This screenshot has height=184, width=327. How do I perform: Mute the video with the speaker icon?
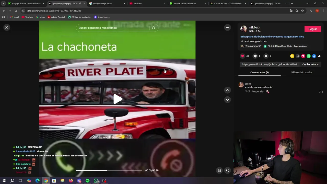pyautogui.click(x=227, y=170)
